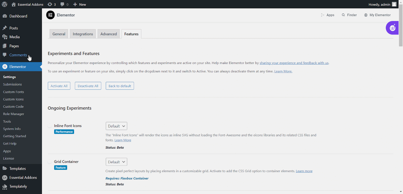Click the Grid Container status indicator
The height and width of the screenshot is (194, 403).
[50, 162]
